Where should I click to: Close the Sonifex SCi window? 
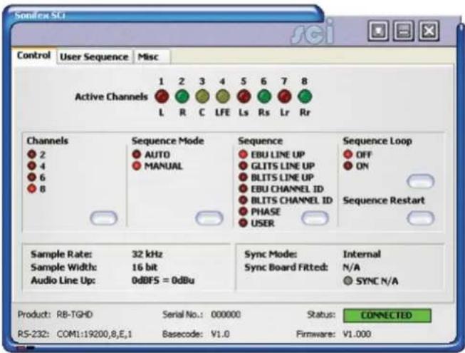[x=429, y=31]
